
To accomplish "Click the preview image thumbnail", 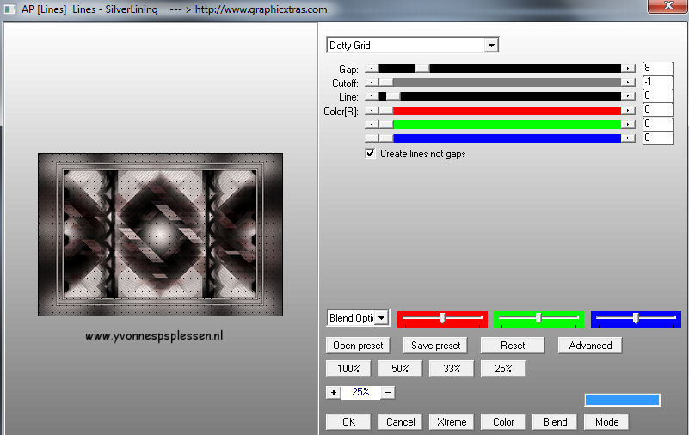I will (160, 235).
